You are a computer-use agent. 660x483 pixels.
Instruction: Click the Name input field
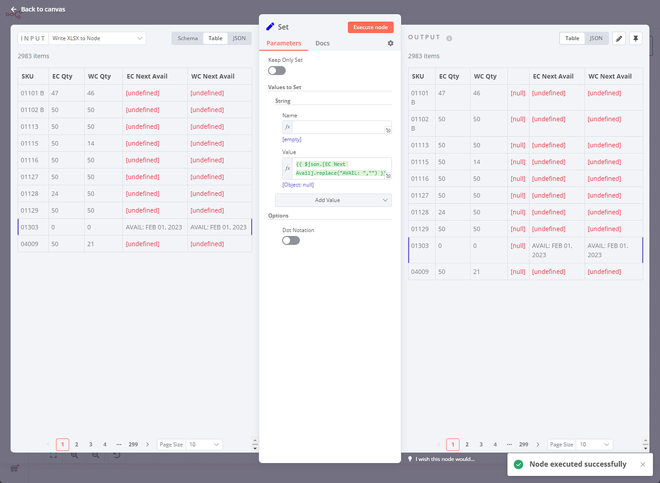point(338,127)
